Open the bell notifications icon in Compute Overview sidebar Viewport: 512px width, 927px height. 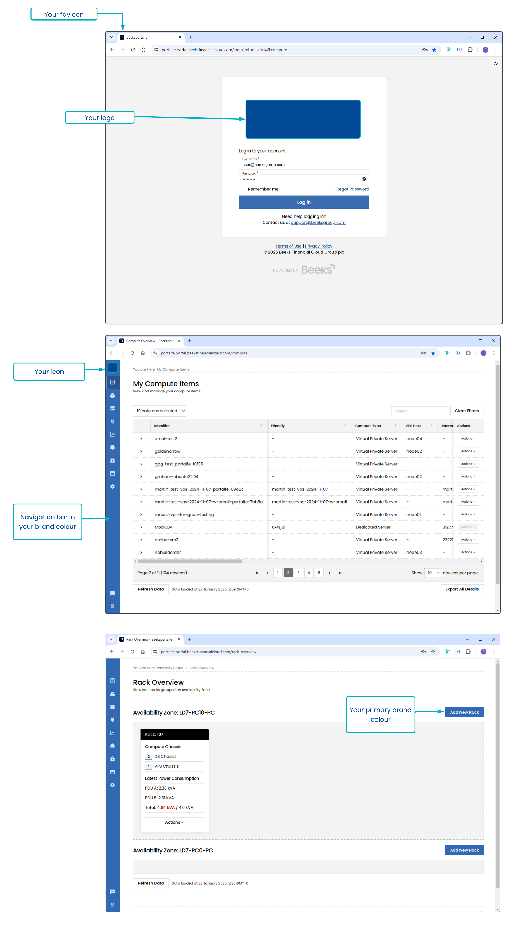pos(113,448)
